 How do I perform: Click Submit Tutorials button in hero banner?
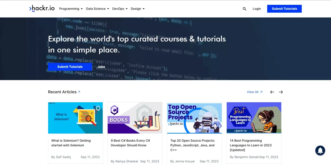tap(70, 67)
